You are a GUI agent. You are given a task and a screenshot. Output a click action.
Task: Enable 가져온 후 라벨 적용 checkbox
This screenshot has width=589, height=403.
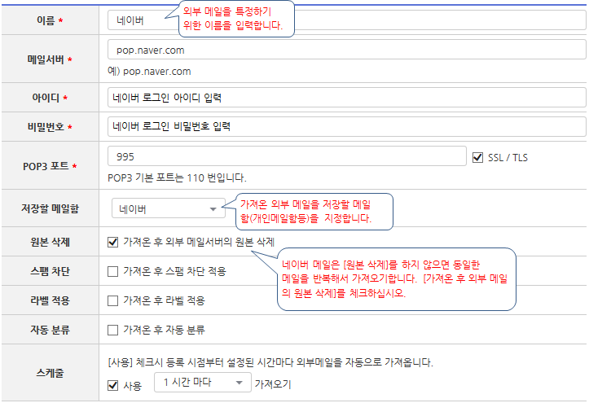113,300
